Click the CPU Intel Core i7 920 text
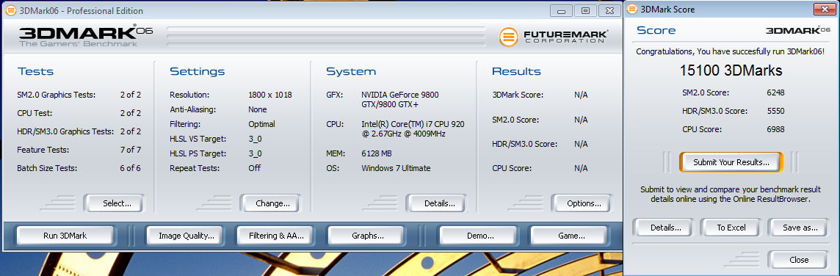This screenshot has height=276, width=840. (413, 129)
